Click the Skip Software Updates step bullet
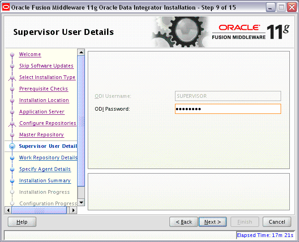The width and height of the screenshot is (299, 242). click(12, 66)
